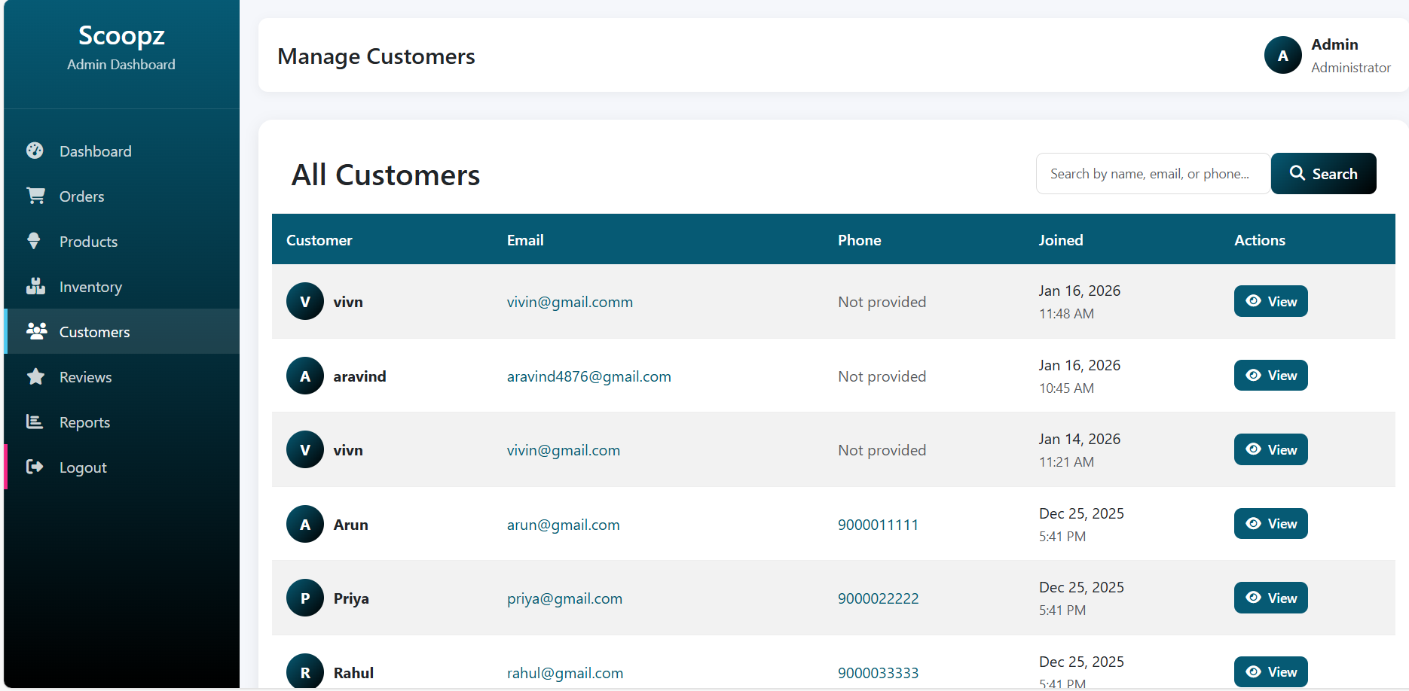This screenshot has width=1409, height=691.
Task: Click the Orders shopping cart icon
Action: tap(35, 196)
